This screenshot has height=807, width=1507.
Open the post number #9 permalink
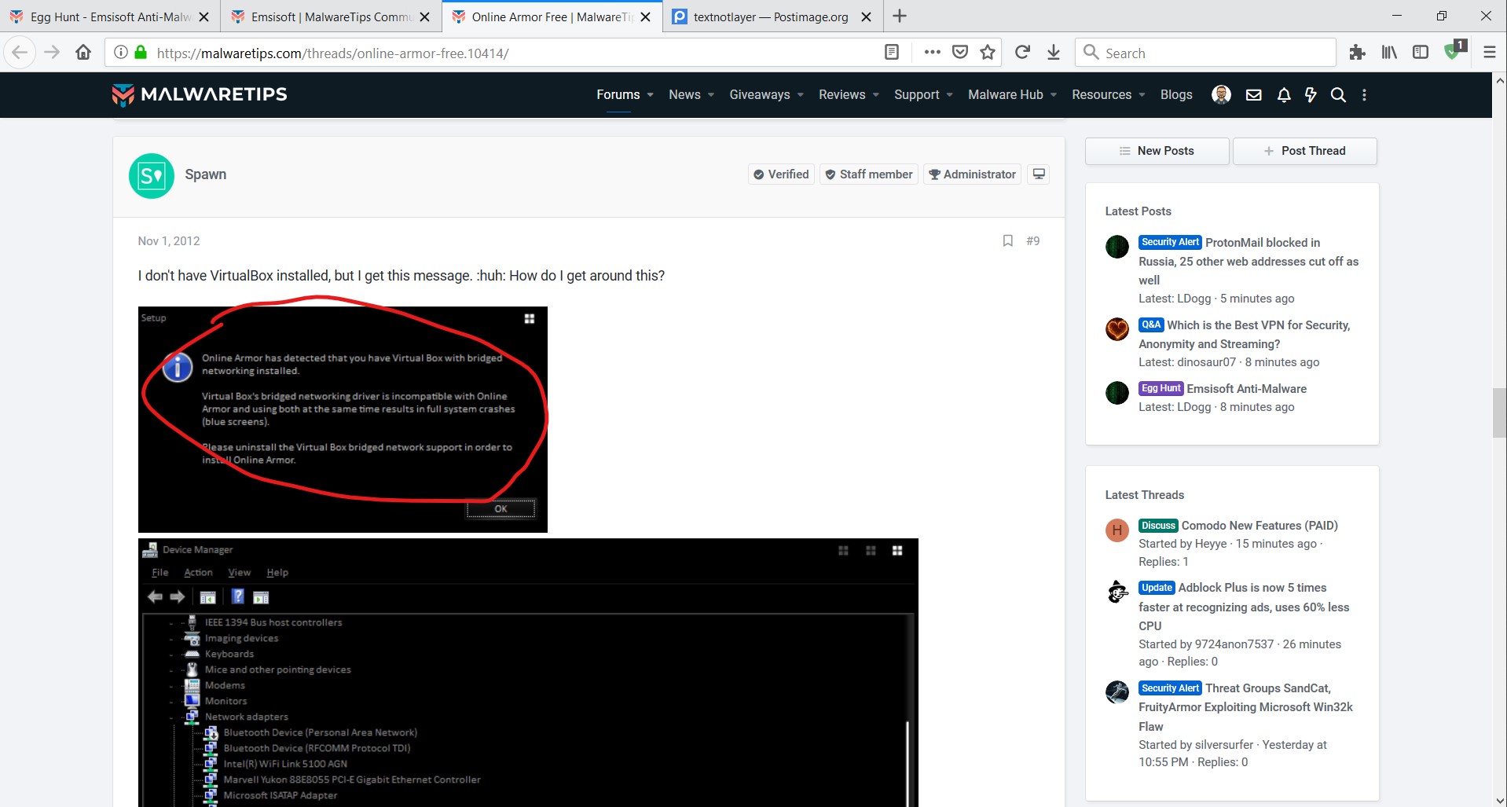(x=1033, y=241)
